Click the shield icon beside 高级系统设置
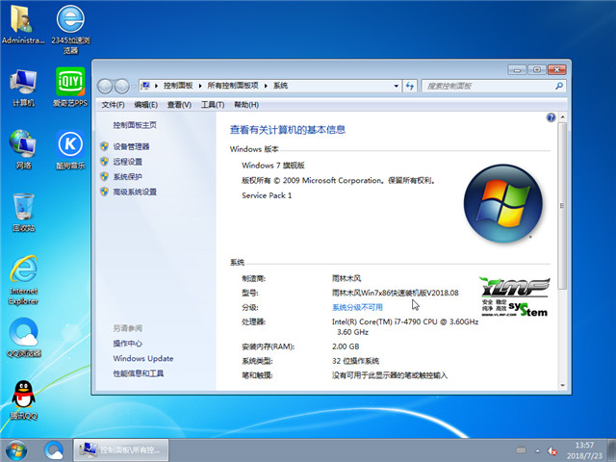616x462 pixels. pos(104,192)
